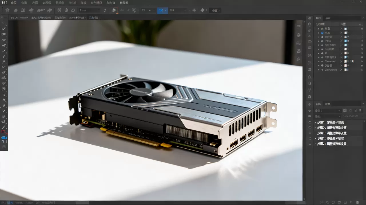The width and height of the screenshot is (366, 205).
Task: Click the red color swatch in left toolbar
Action: [x=3, y=132]
